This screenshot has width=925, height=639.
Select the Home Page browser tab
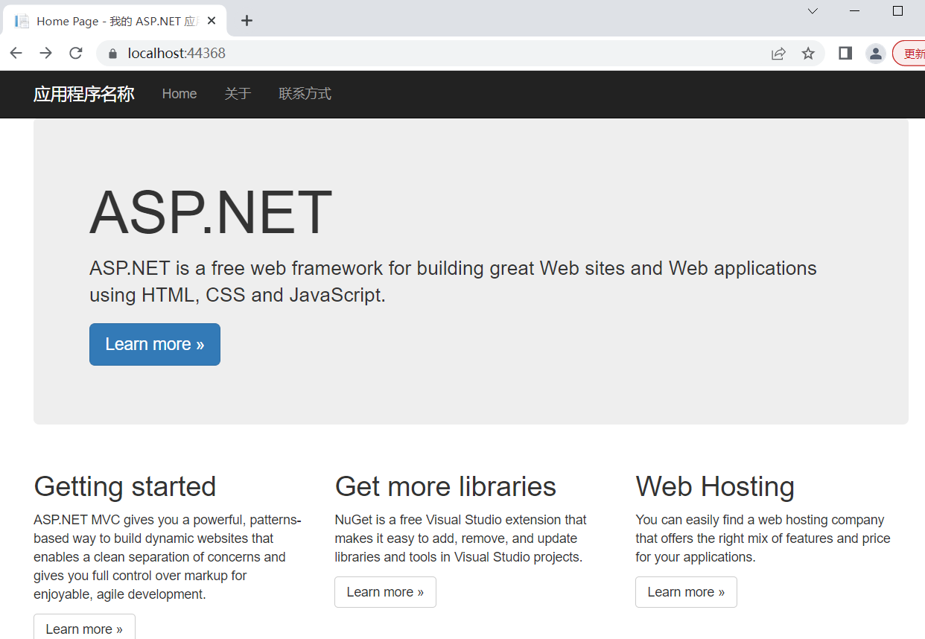coord(115,21)
